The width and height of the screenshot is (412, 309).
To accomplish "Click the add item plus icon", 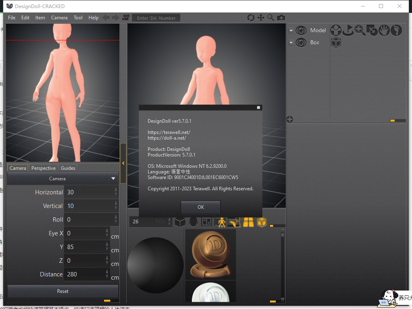I will 290,119.
